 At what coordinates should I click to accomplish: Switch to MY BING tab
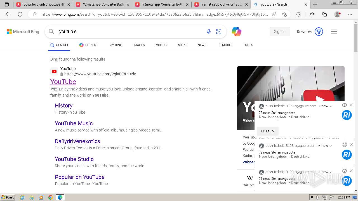[x=116, y=45]
